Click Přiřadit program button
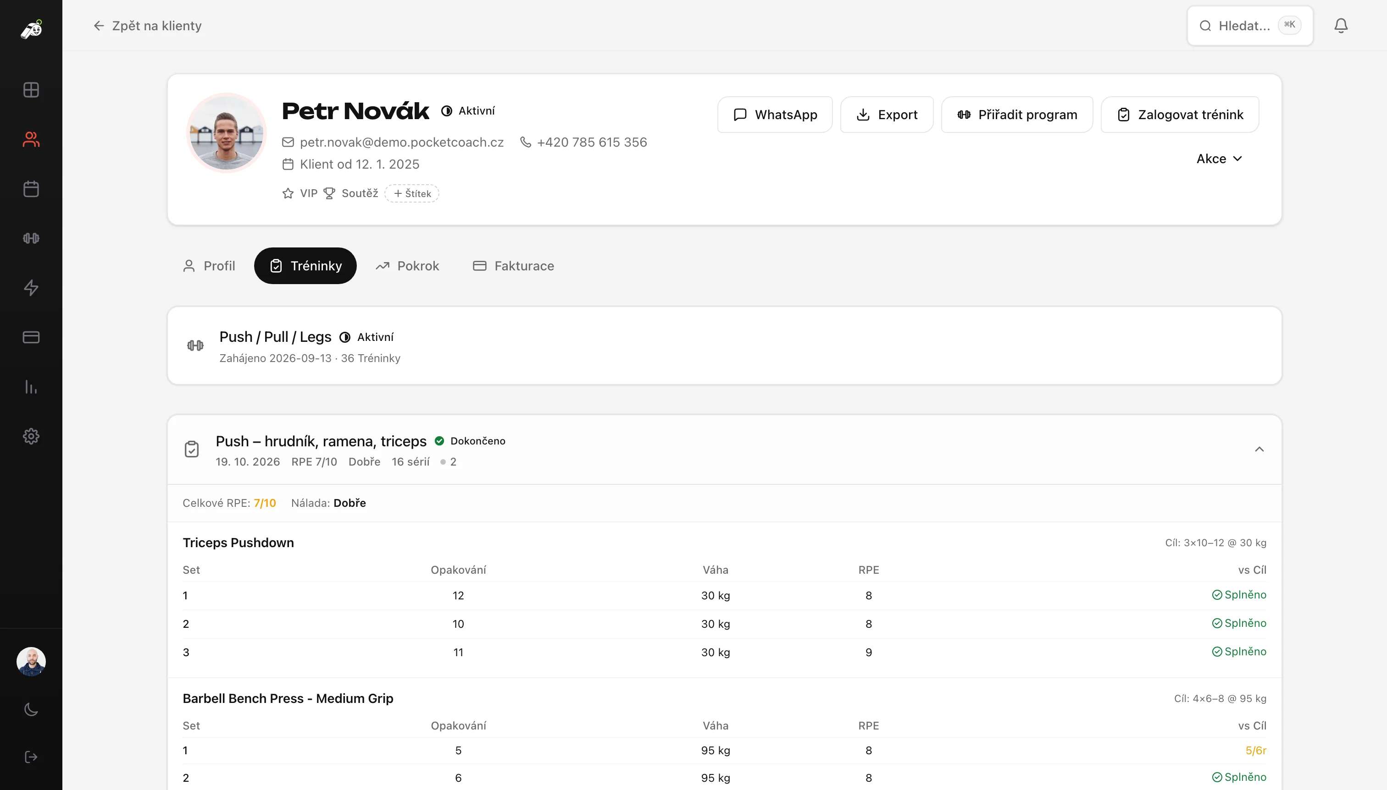 (1017, 115)
